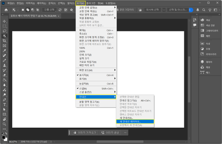The width and height of the screenshot is (222, 144).
Task: Select the Object Selection tool in the left toolbar
Action: (x=4, y=36)
